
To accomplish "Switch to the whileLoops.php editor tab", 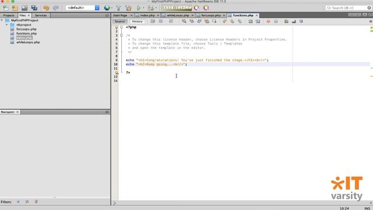I will pos(178,15).
